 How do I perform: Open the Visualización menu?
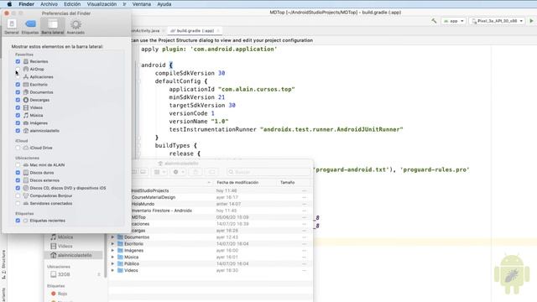coord(102,4)
